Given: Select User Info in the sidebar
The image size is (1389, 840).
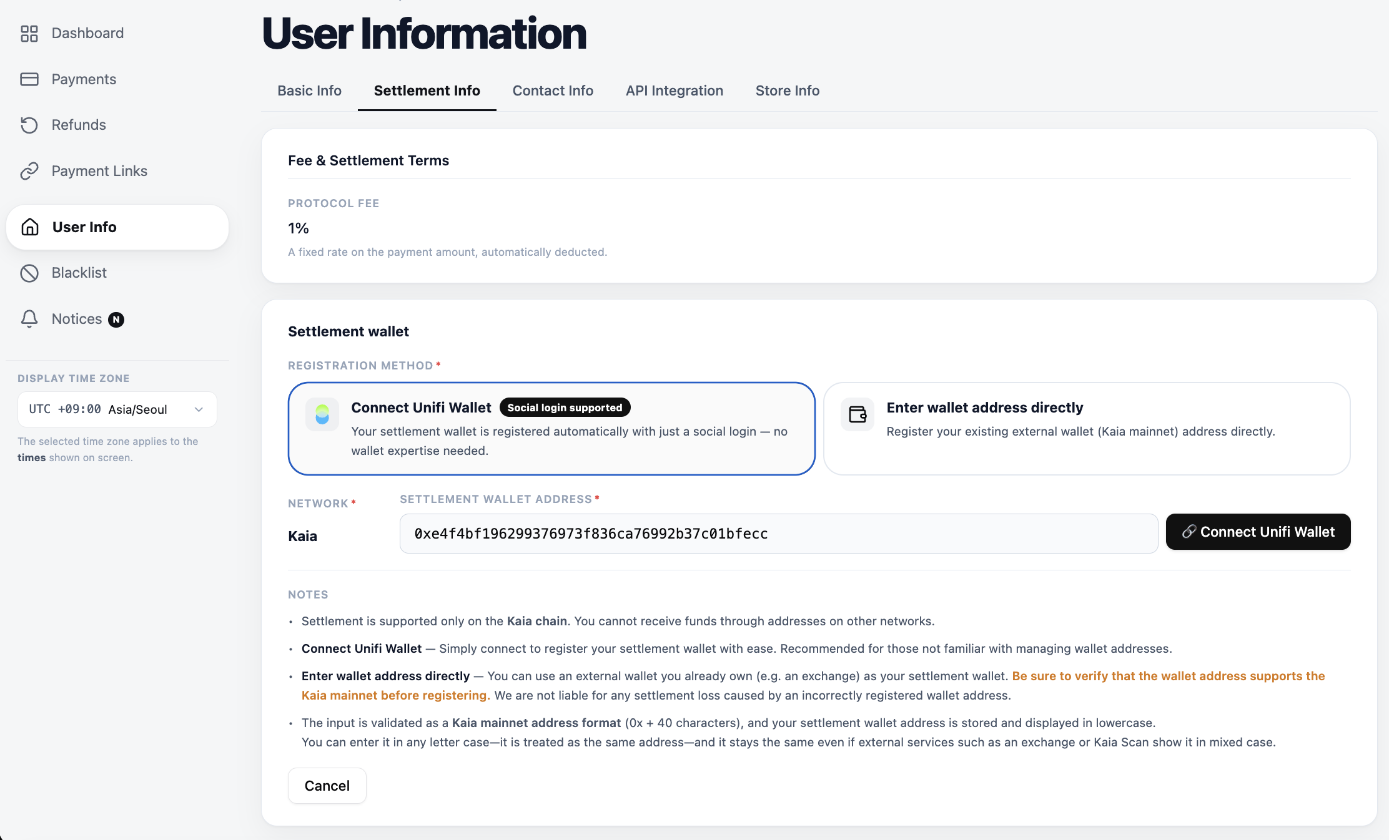Looking at the screenshot, I should tap(117, 227).
